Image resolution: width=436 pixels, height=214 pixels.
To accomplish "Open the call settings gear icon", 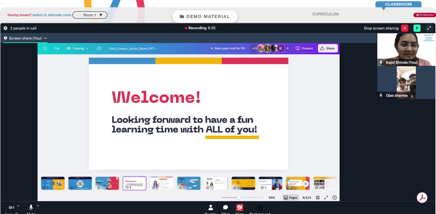I will pyautogui.click(x=5, y=28).
